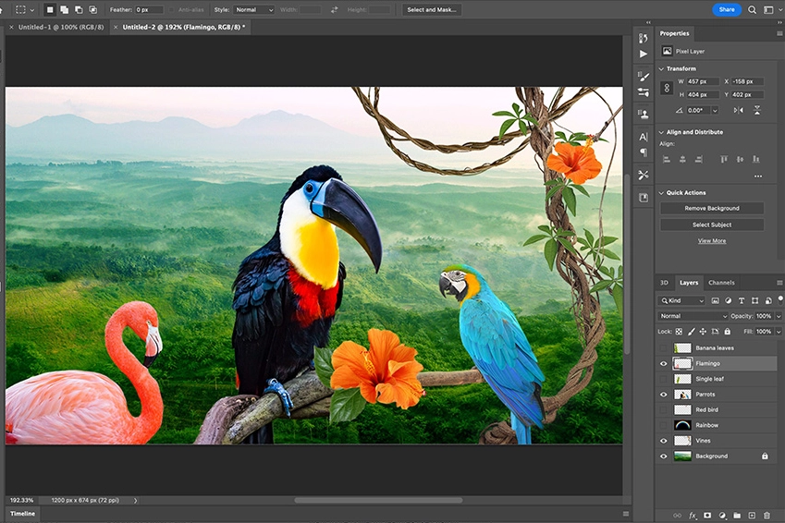The width and height of the screenshot is (785, 523).
Task: Click the Remove Background button
Action: (x=711, y=208)
